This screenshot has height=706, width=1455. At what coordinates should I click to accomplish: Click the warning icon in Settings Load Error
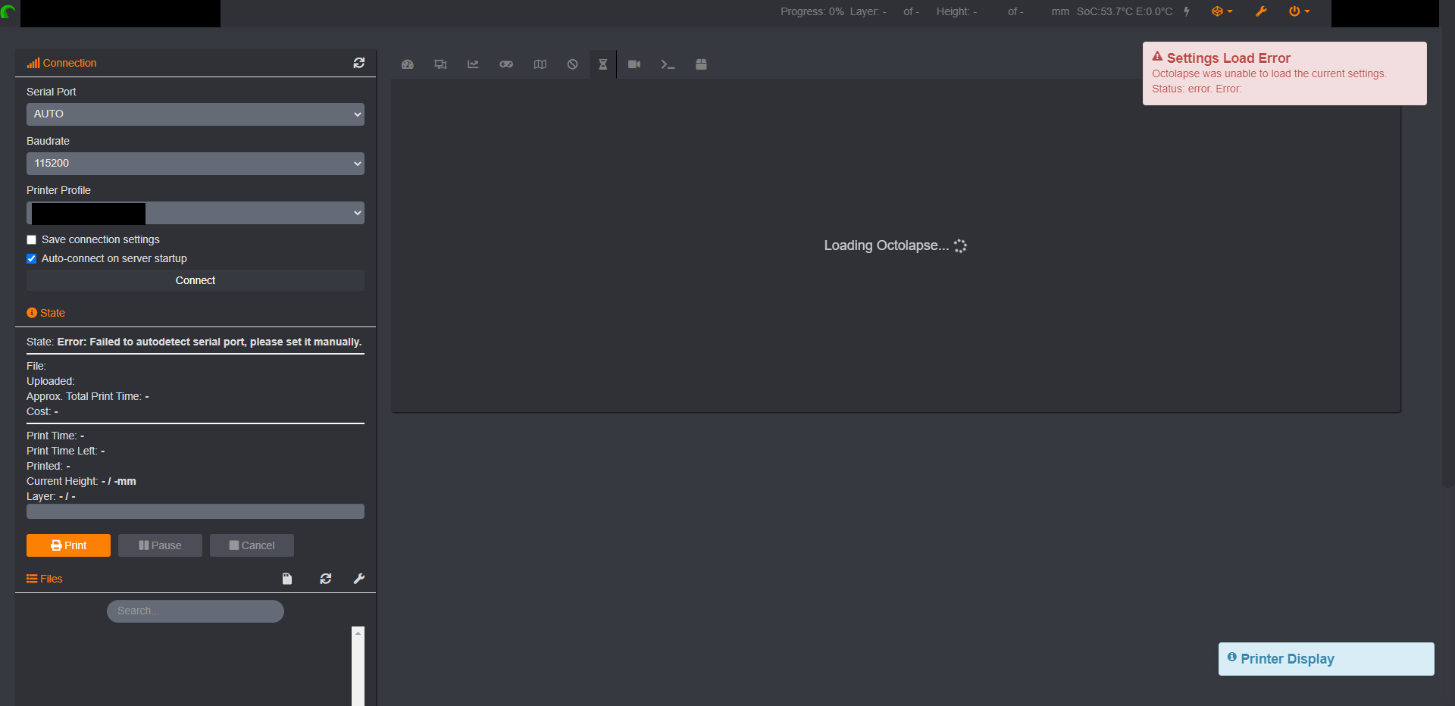[x=1157, y=57]
